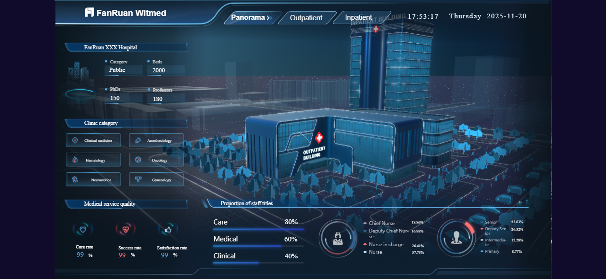Screen dimensions: 606x279
Task: Click the doctor icon in donut chart
Action: pos(456,238)
